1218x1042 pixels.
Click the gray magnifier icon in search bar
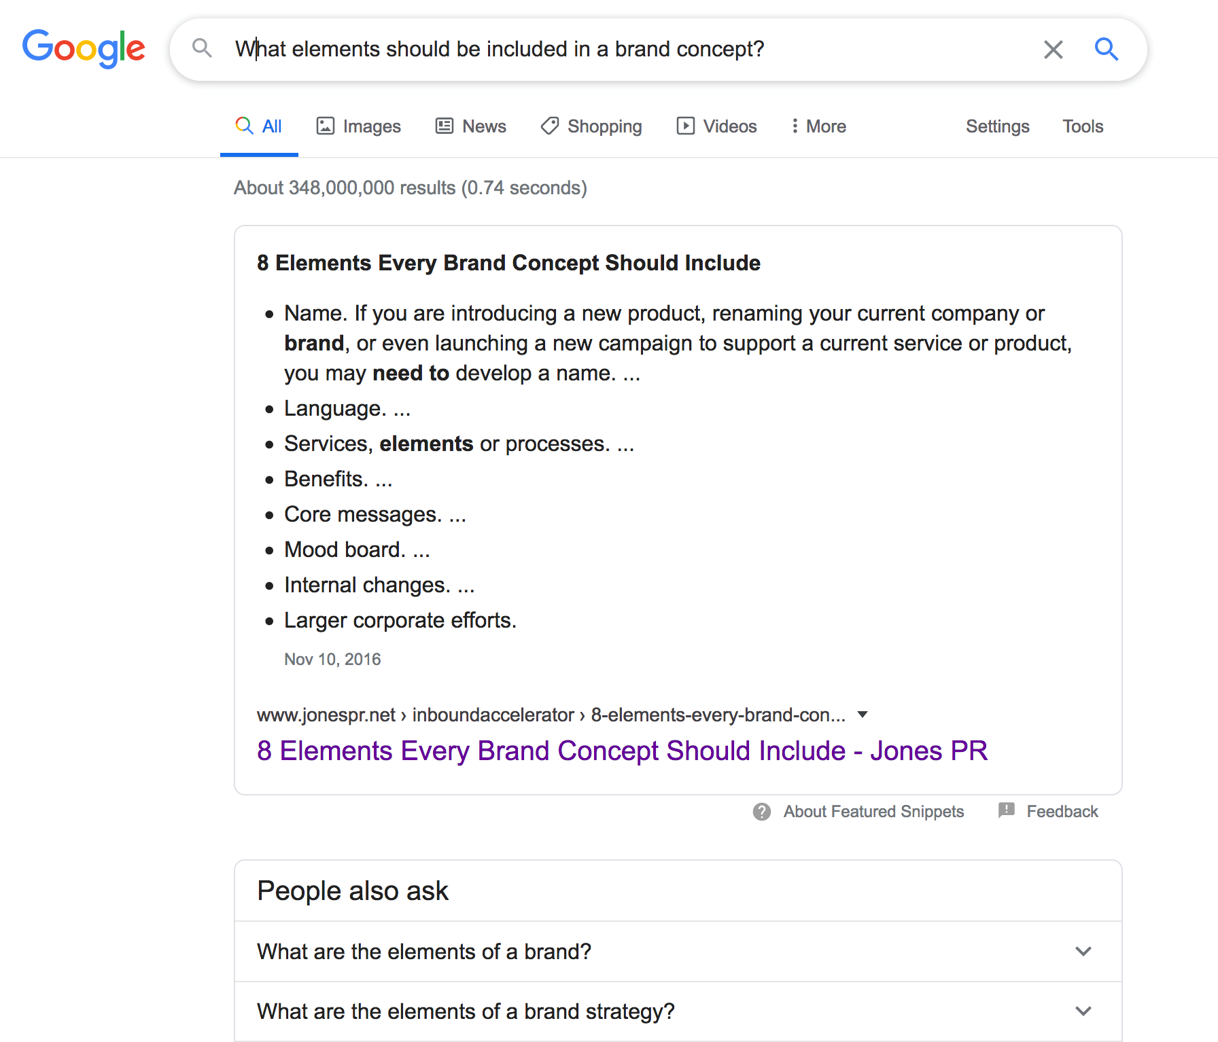[202, 48]
